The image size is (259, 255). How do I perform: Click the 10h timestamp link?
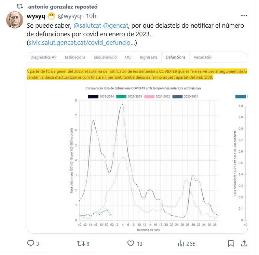91,16
